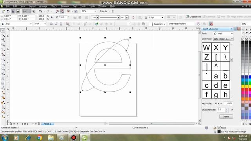Screen dimensions: 251x141
Task: Open the Text menu
Action: tap(75, 6)
